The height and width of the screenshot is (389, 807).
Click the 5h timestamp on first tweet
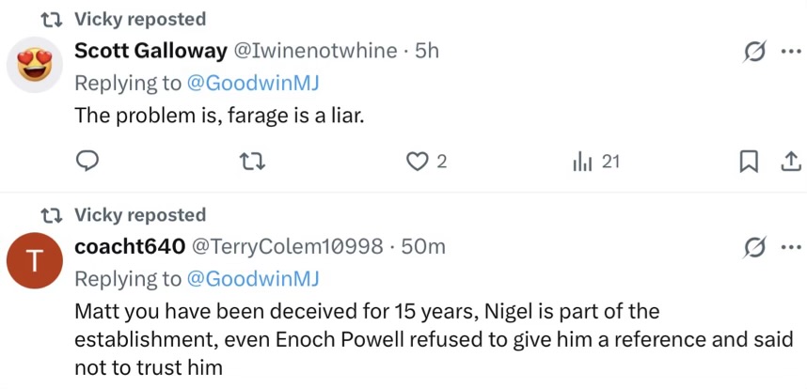pos(427,51)
